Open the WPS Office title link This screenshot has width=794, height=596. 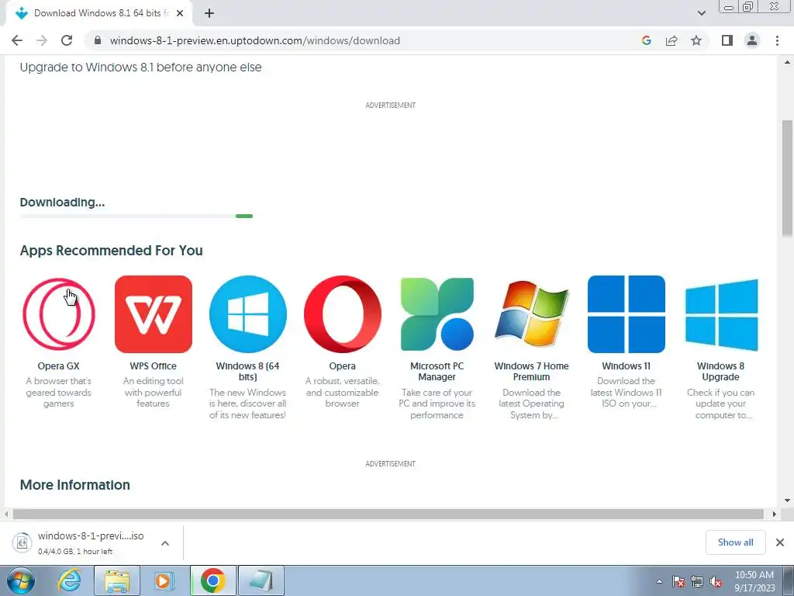pos(154,366)
